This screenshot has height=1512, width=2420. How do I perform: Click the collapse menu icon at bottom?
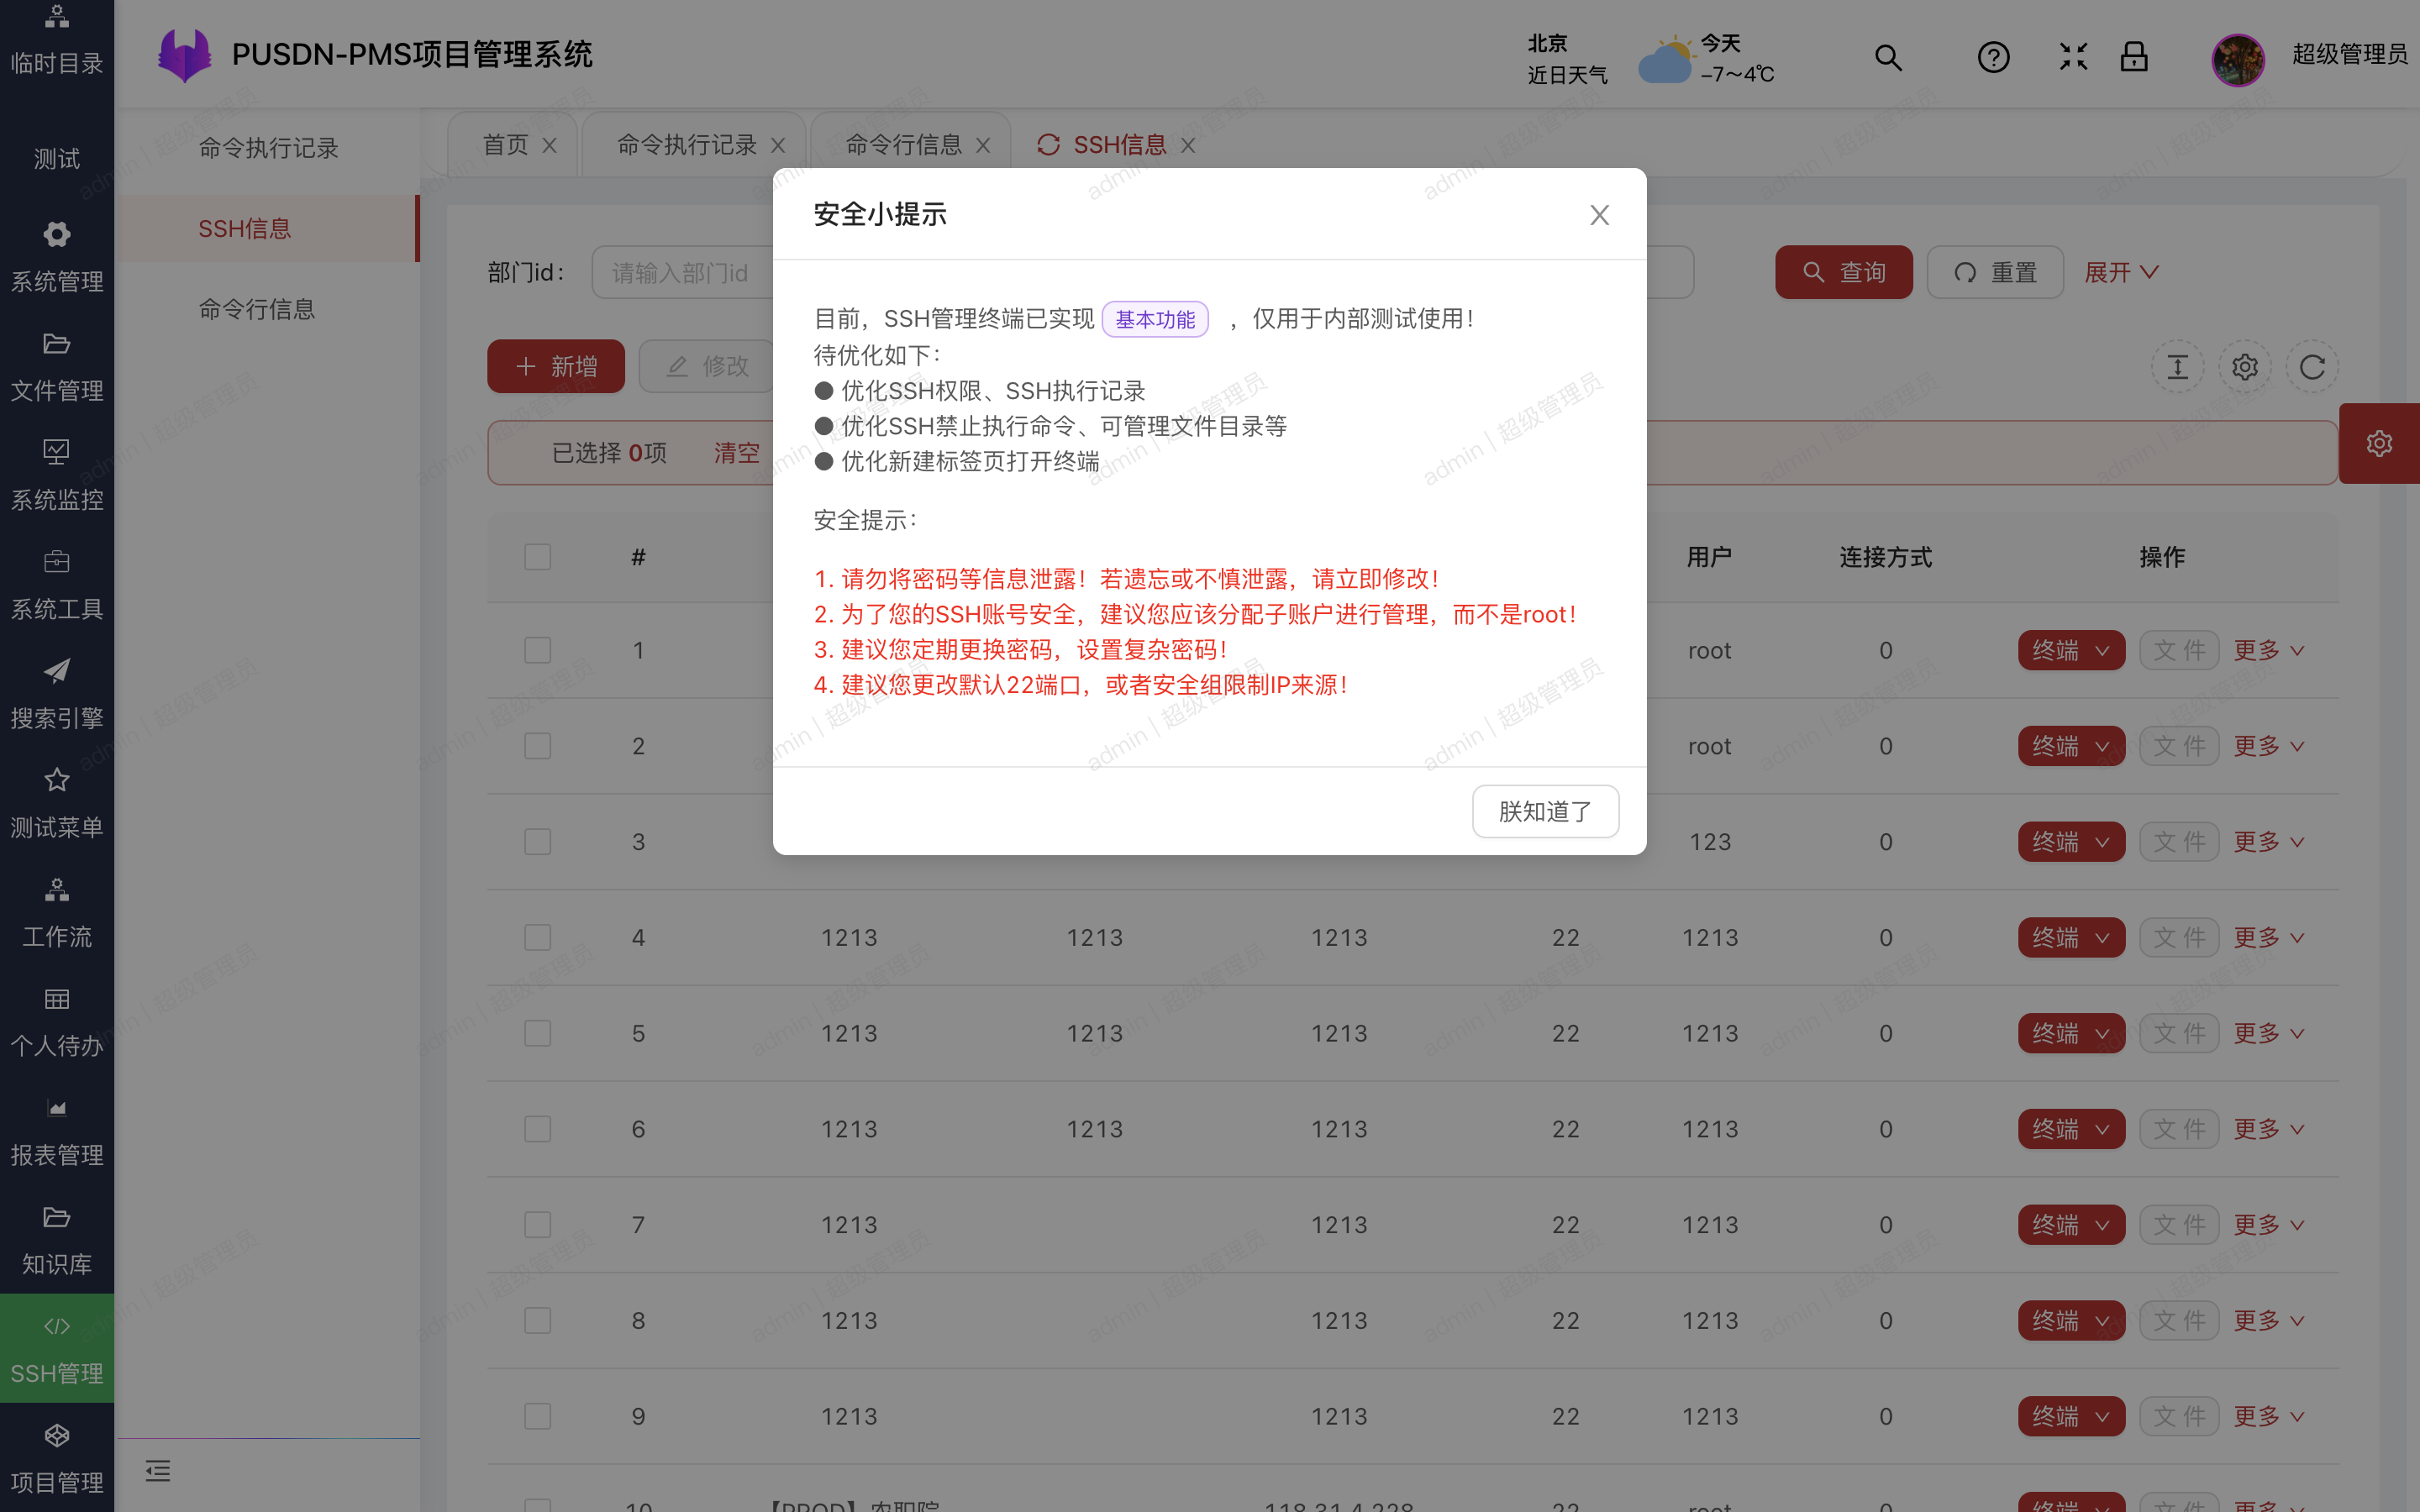tap(158, 1470)
